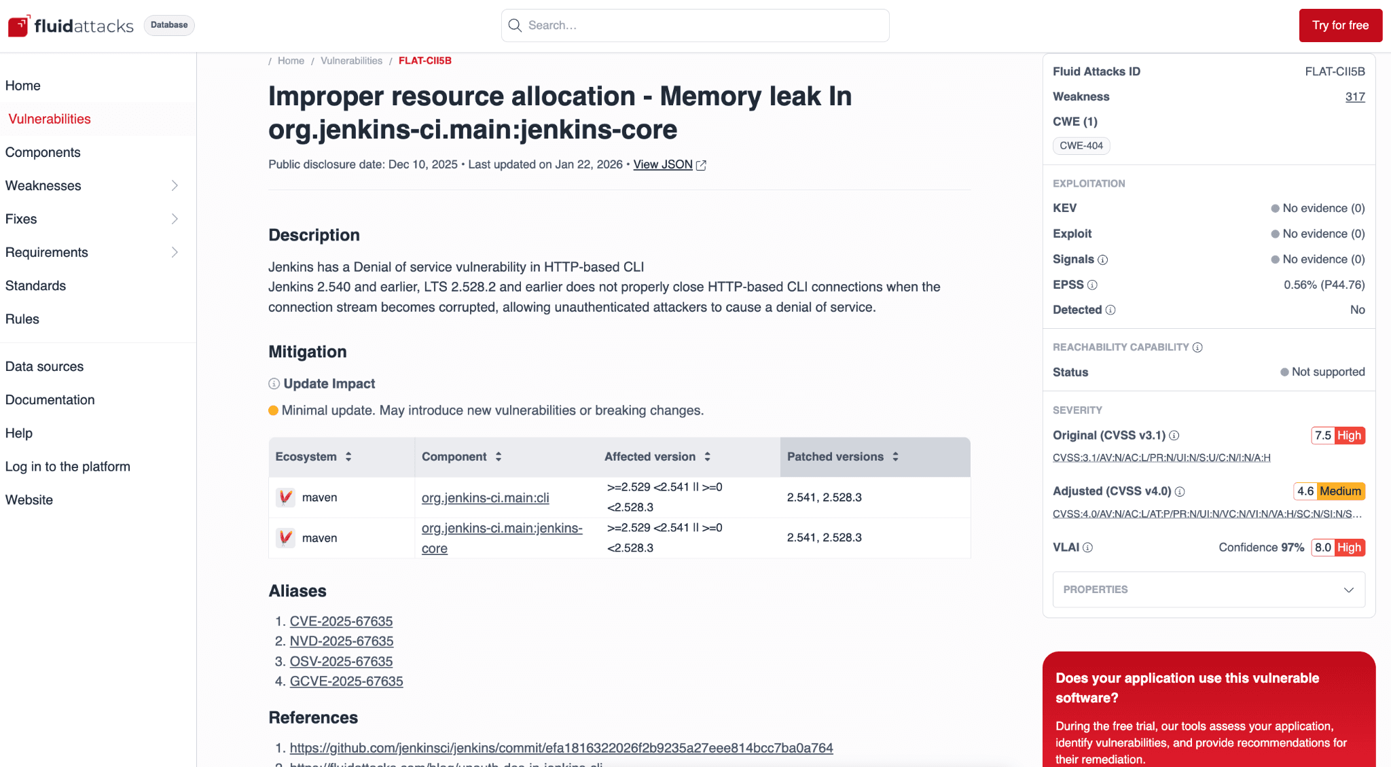Select Vulnerabilities in the sidebar
The height and width of the screenshot is (767, 1391).
(x=50, y=119)
